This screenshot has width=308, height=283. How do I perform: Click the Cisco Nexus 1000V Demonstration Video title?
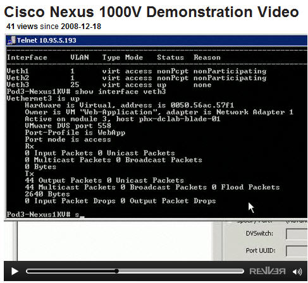[x=151, y=12]
